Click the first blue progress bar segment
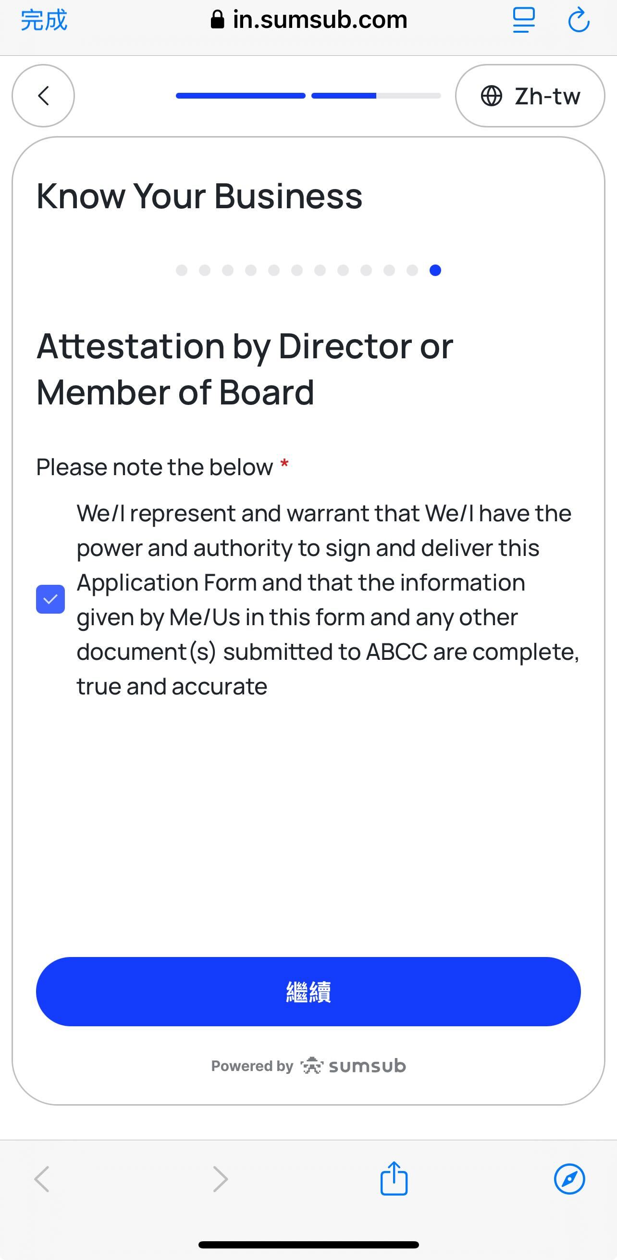 pos(241,96)
